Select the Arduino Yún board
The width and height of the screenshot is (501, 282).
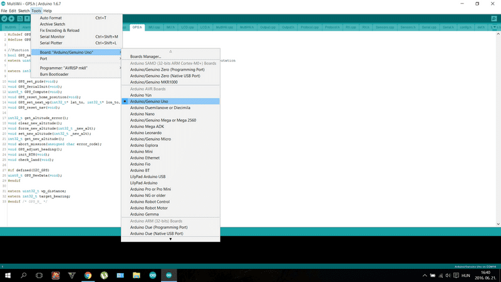pos(170,95)
